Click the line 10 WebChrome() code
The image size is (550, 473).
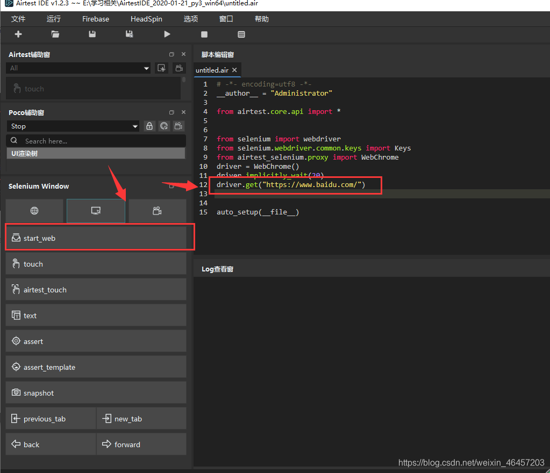coord(258,166)
